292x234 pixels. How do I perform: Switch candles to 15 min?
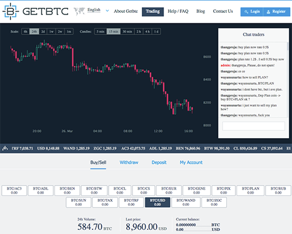[x=113, y=32]
